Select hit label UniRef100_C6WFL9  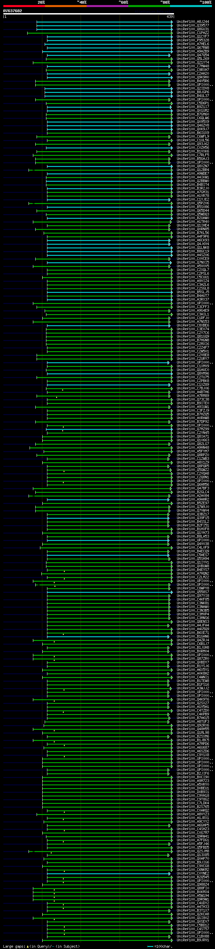tap(193, 137)
